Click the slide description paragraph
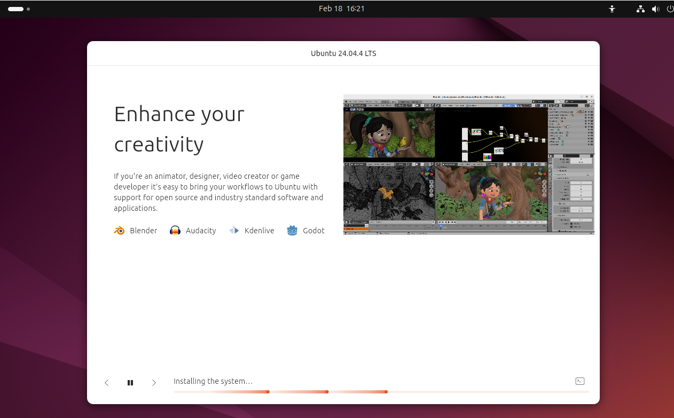 coord(218,192)
